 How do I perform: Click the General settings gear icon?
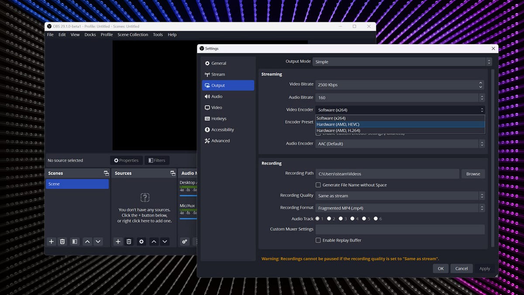pos(207,63)
